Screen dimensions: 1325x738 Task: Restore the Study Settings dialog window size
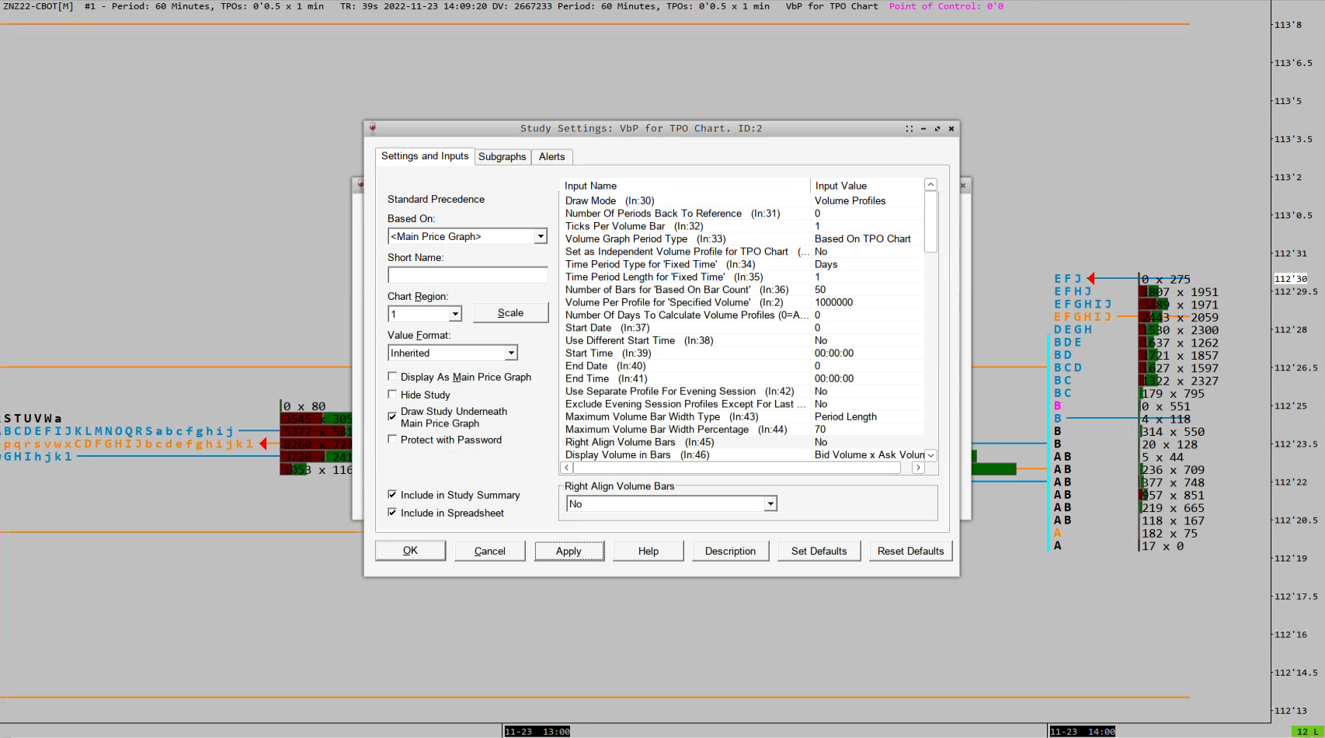(x=937, y=129)
